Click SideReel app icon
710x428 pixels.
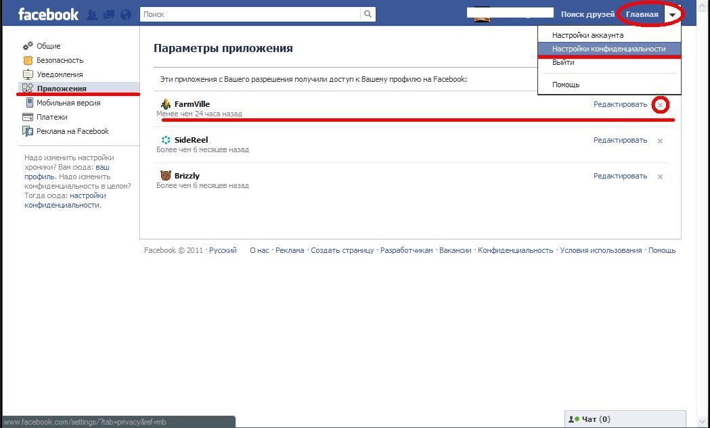click(166, 140)
